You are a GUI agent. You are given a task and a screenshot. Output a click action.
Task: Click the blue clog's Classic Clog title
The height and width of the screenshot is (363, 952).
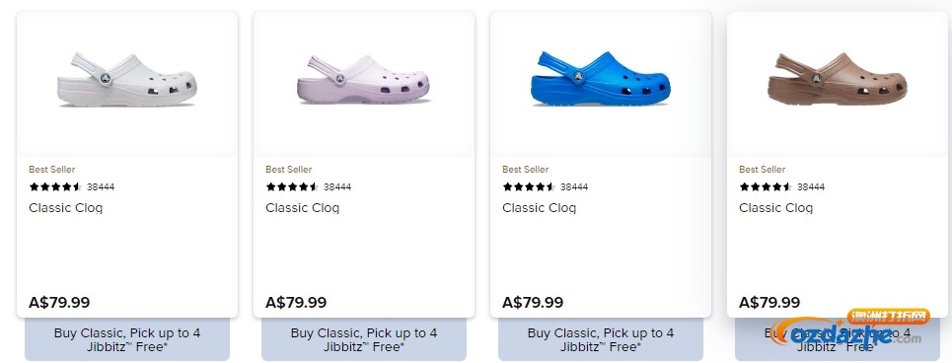point(540,207)
